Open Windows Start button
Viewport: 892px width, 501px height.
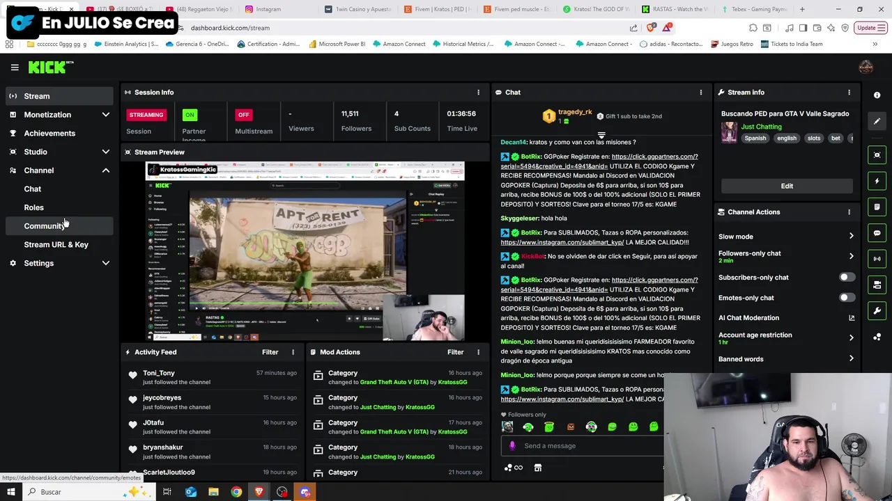(x=10, y=492)
